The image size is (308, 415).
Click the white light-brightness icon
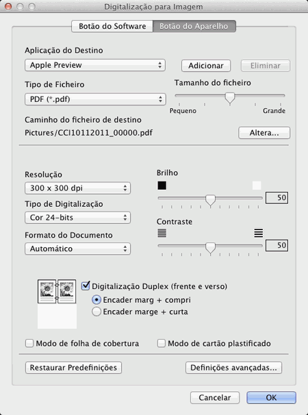click(x=257, y=186)
